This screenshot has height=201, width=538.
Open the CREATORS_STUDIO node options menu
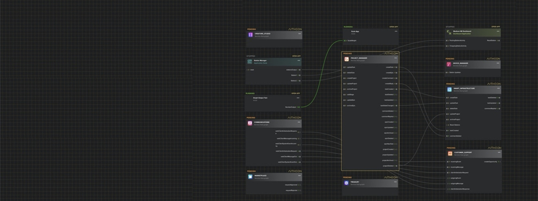(299, 33)
